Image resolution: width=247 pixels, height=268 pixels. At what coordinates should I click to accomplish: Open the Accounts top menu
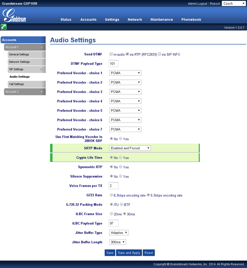tap(88, 20)
